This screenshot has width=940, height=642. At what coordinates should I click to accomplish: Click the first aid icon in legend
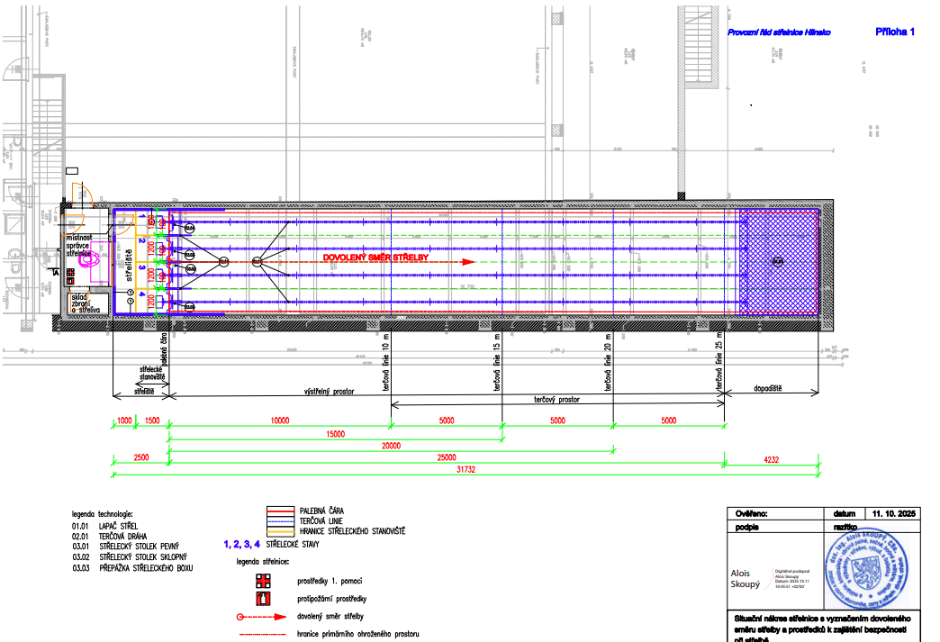(x=264, y=579)
